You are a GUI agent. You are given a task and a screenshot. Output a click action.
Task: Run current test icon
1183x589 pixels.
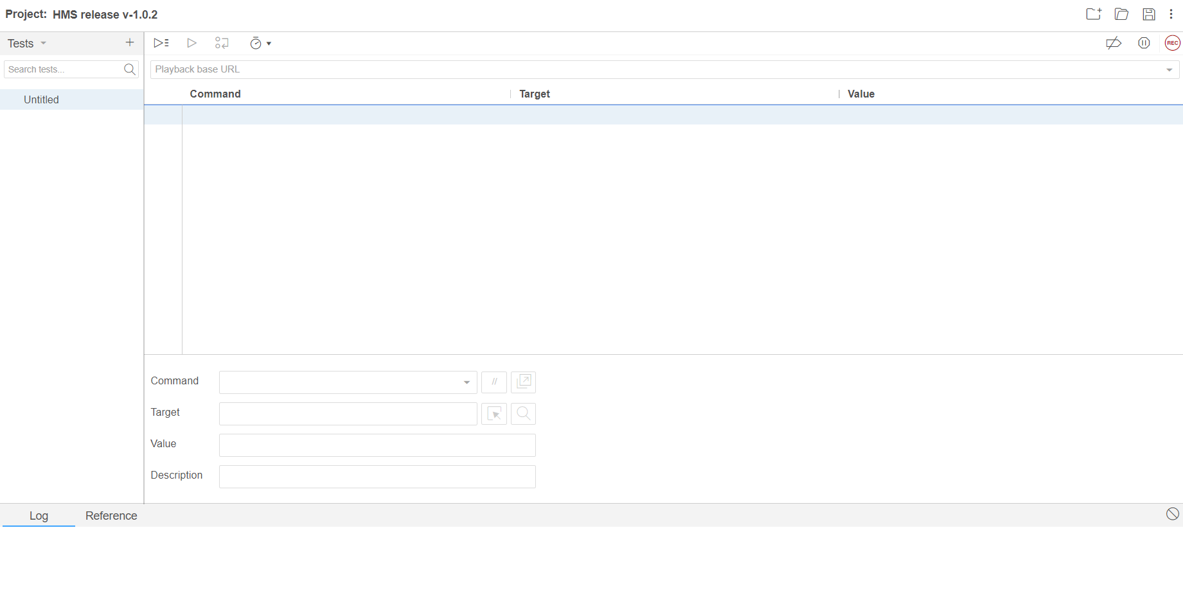point(191,43)
